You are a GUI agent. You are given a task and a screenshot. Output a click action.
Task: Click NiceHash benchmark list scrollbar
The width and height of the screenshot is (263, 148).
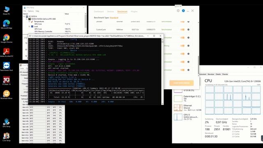[x=198, y=65]
